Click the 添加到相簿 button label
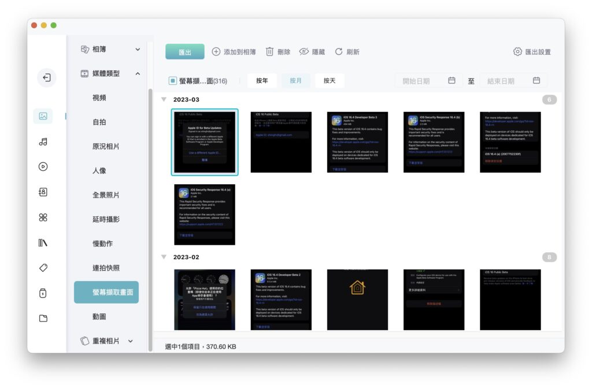The image size is (592, 389). pyautogui.click(x=240, y=52)
